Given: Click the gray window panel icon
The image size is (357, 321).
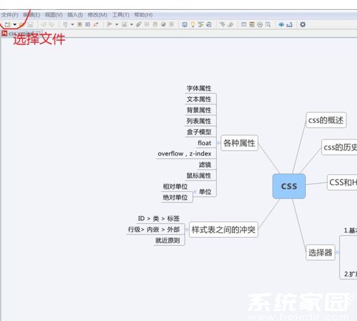Looking at the screenshot, I should click(243, 24).
